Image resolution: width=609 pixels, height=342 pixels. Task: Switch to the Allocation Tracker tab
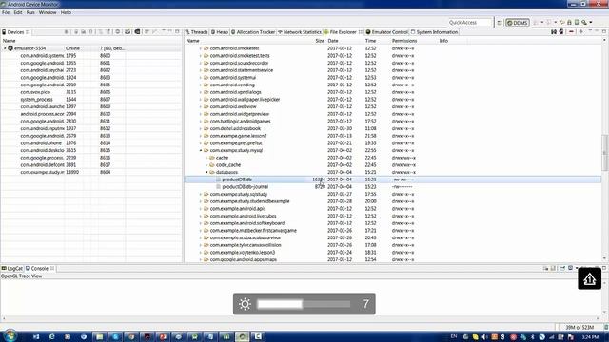(x=253, y=32)
